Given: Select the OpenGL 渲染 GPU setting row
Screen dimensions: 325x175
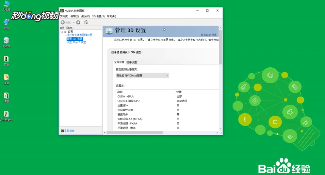Looking at the screenshot, I should point(167,101).
